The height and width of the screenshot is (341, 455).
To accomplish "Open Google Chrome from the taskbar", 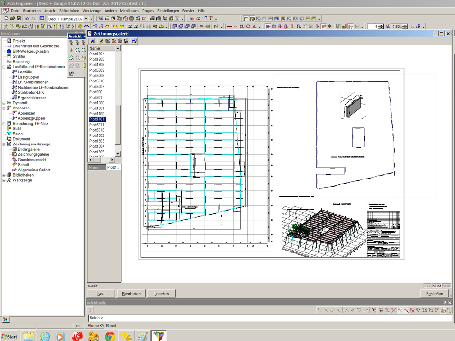I will click(x=110, y=336).
